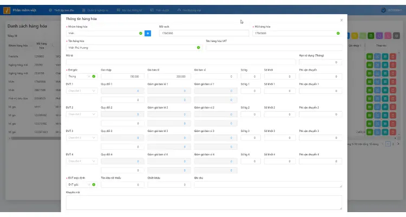Click the user avatar icon in the top bar

tap(383, 10)
